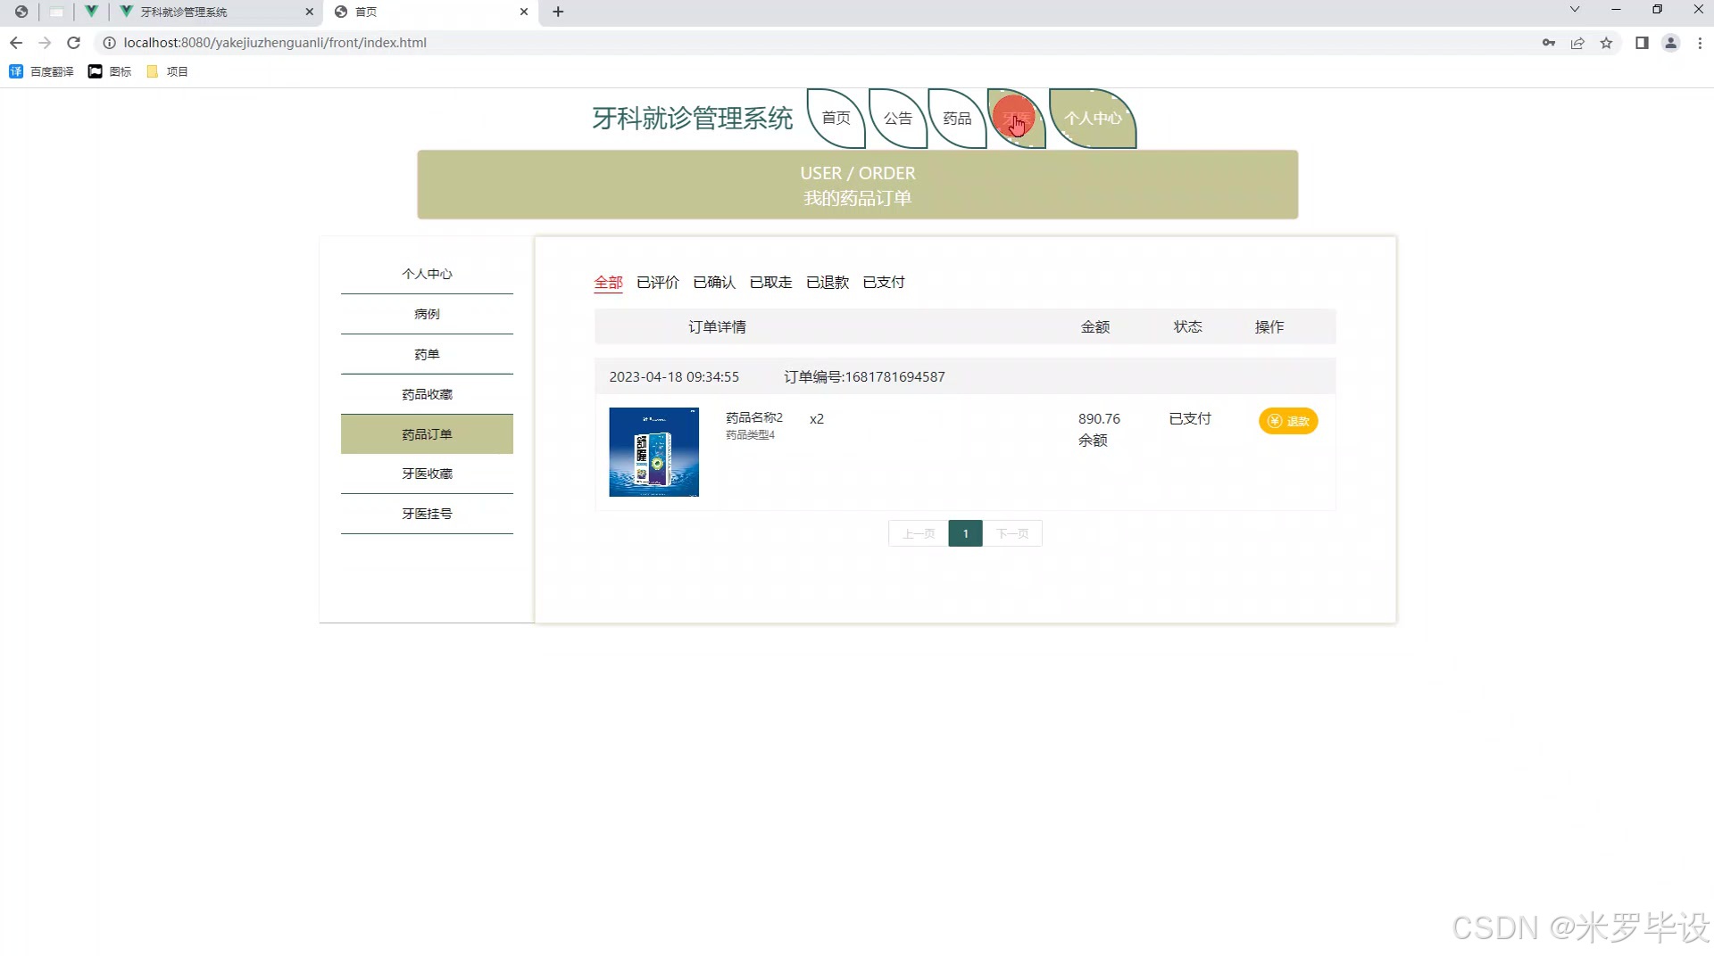The width and height of the screenshot is (1714, 956).
Task: Open the 首页 leaf navigation icon
Action: coord(835,117)
